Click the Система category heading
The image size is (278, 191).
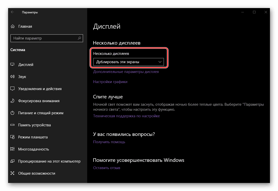click(18, 50)
